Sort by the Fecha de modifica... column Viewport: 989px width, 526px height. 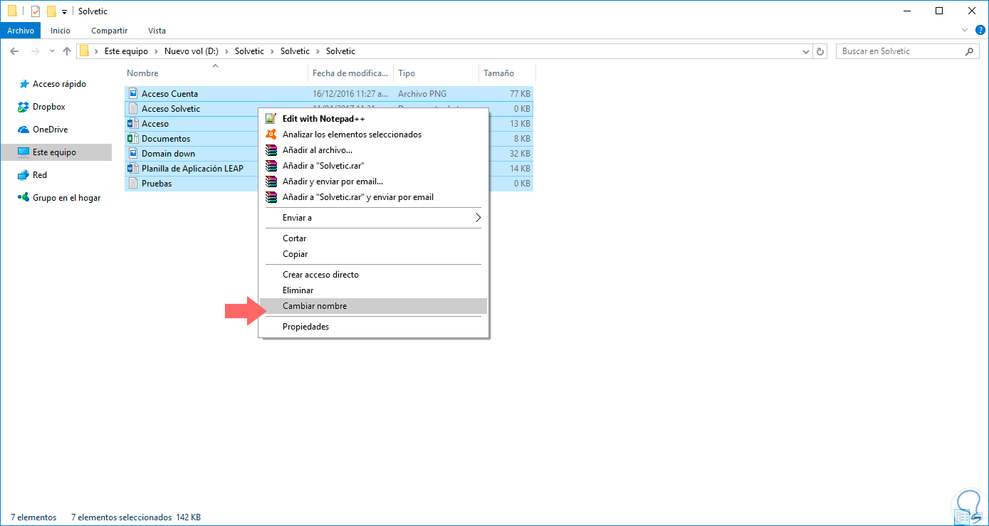[x=351, y=73]
